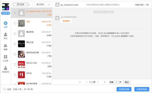Click 恢复到设备 restore to device button
Image resolution: width=152 pixels, height=93 pixels.
tap(124, 89)
